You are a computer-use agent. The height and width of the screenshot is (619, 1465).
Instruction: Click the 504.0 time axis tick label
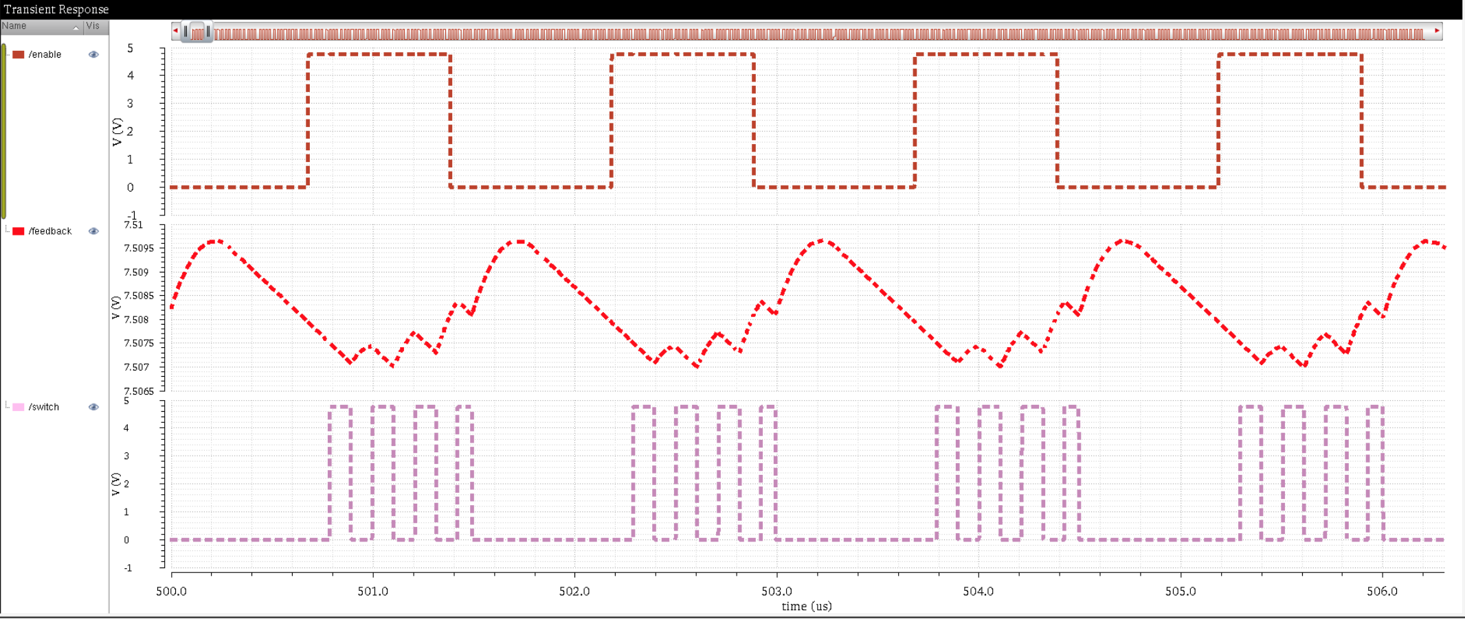point(978,592)
